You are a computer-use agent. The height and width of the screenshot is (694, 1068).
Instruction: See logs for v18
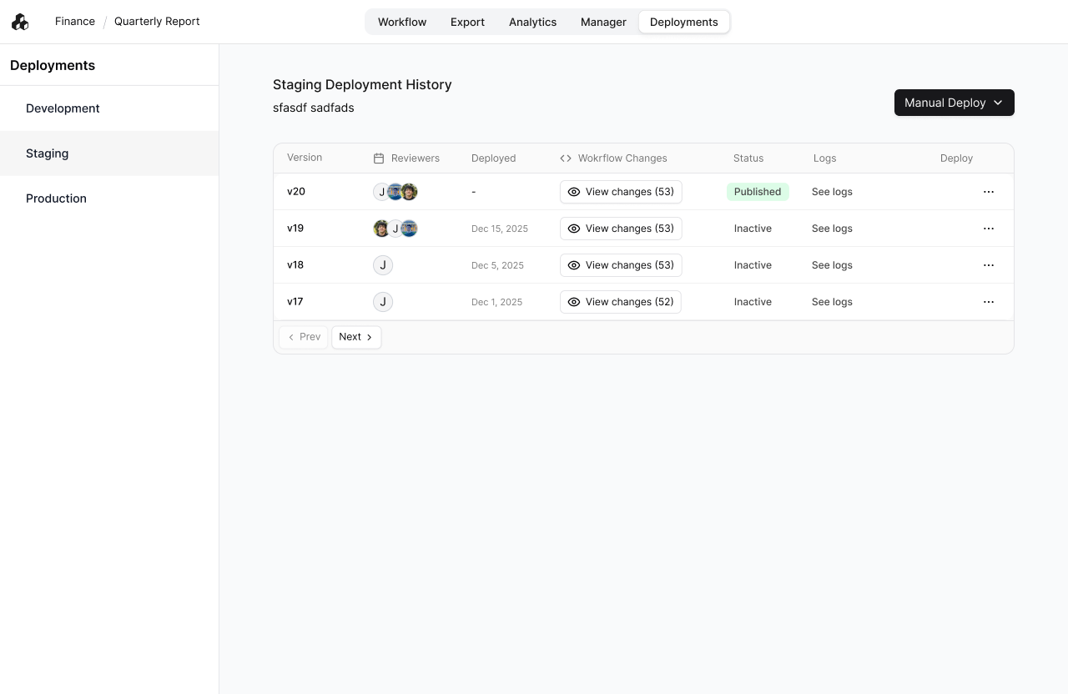pos(832,265)
